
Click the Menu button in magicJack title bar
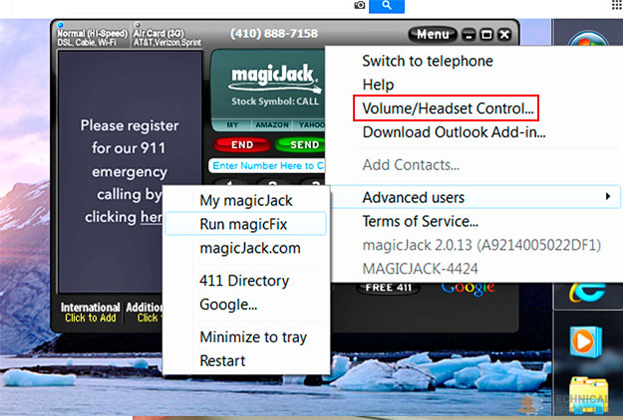(x=433, y=35)
